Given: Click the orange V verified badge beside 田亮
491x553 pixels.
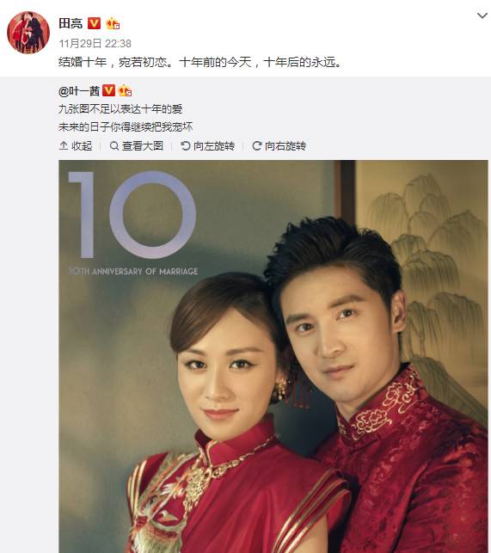Looking at the screenshot, I should pyautogui.click(x=94, y=23).
